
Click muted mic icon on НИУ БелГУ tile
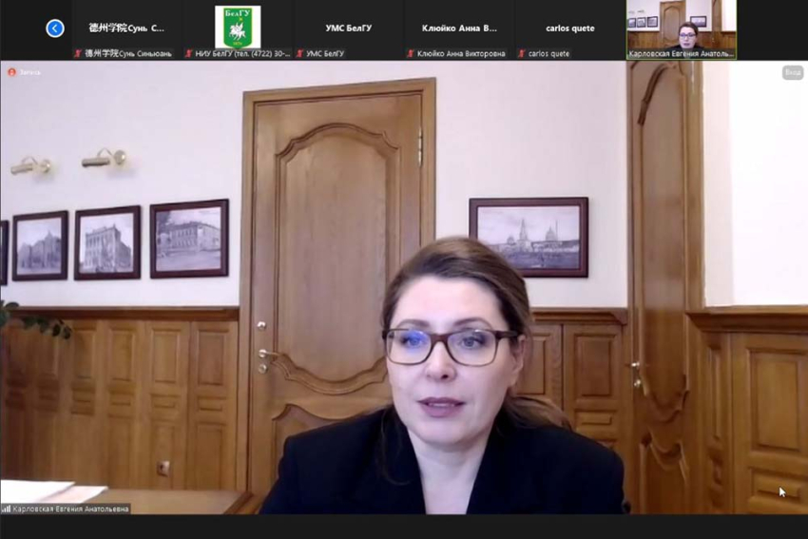[188, 54]
